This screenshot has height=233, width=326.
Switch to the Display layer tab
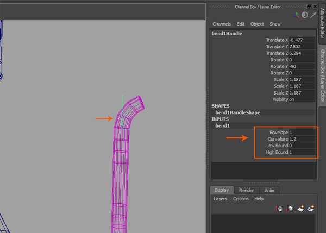pos(222,190)
